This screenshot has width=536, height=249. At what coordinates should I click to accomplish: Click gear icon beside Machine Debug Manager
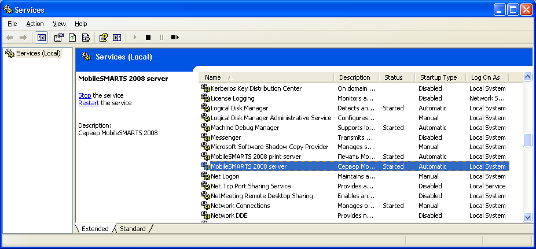click(205, 128)
